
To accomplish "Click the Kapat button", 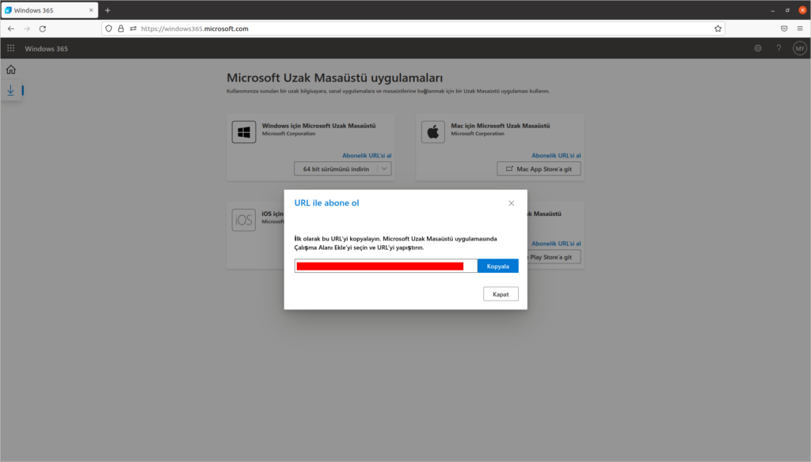I will [x=501, y=294].
